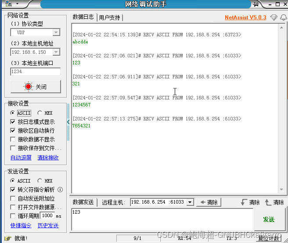Focus the 本地主机端口 field showing 1234

pyautogui.click(x=35, y=71)
